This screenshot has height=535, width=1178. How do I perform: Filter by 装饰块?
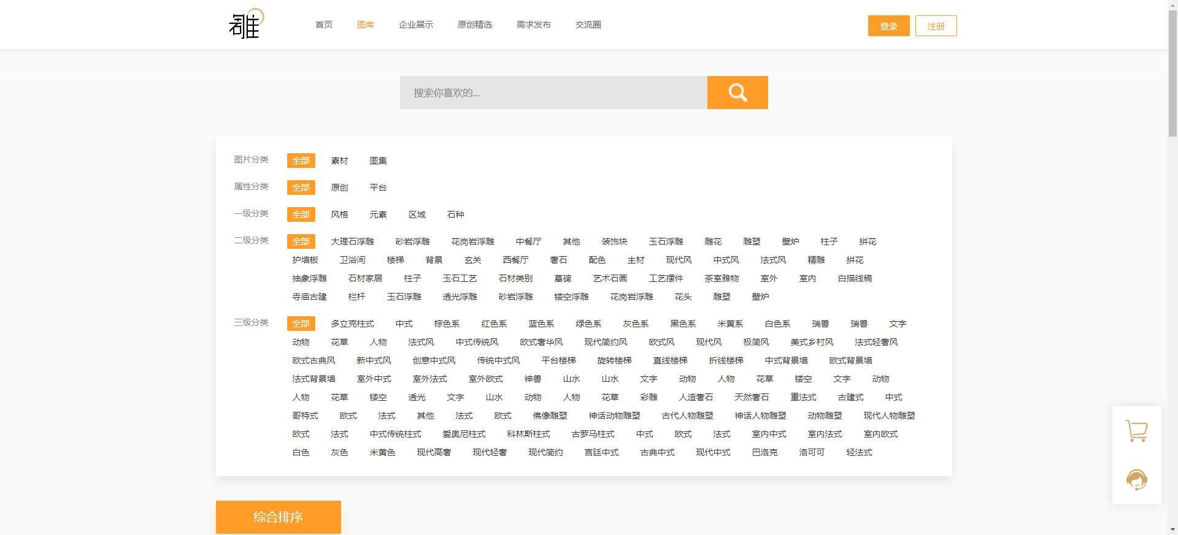click(x=615, y=241)
